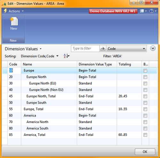The image size is (160, 158).
Task: Toggle Blocked checkbox for Europe row
Action: click(145, 71)
